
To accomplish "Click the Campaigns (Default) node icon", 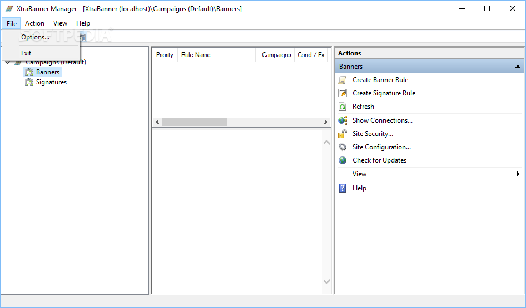I will point(18,62).
